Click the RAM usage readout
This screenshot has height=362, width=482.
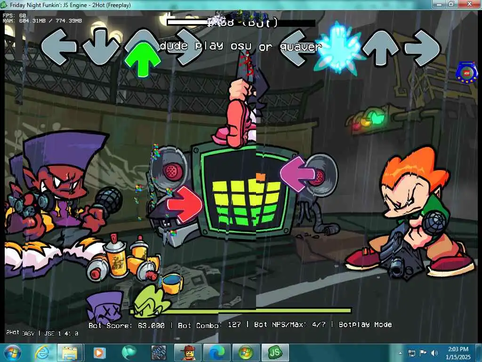click(42, 21)
